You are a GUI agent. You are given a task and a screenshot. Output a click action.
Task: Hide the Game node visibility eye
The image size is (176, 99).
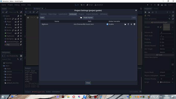pos(21,16)
